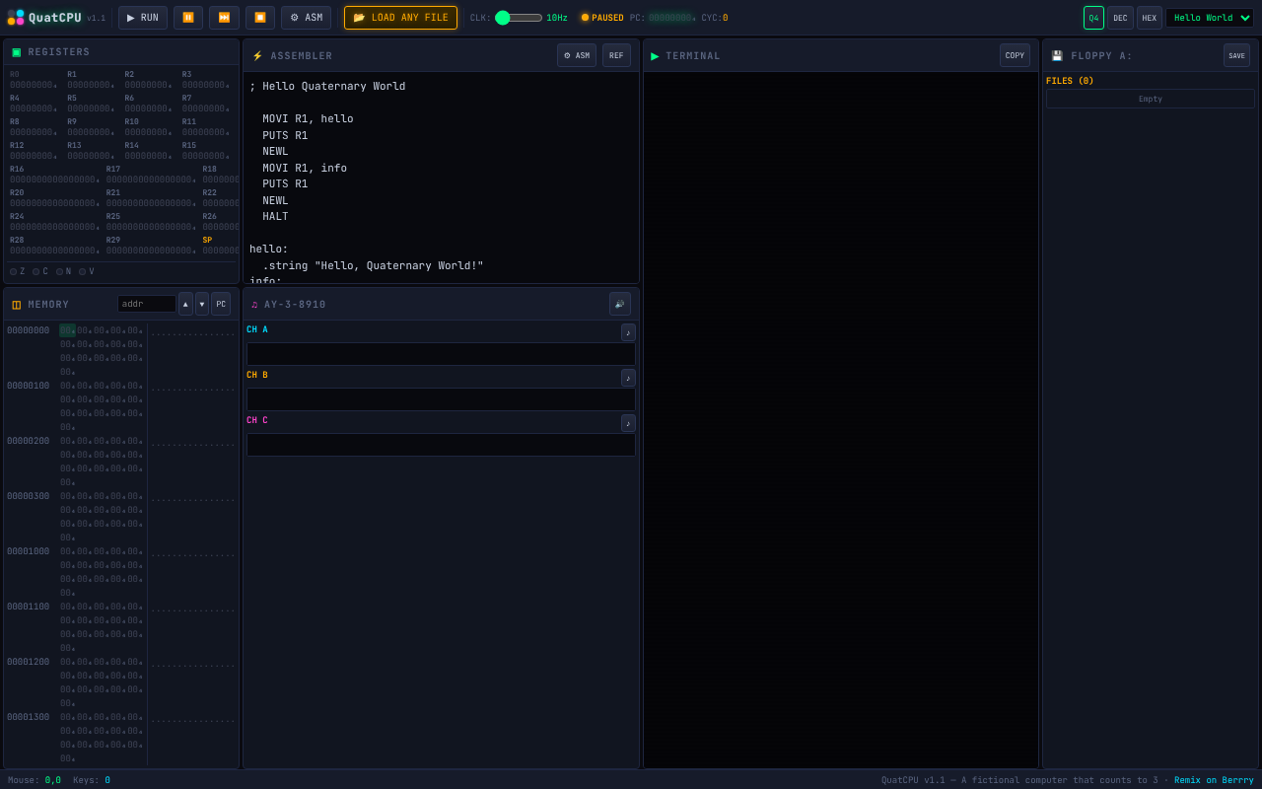This screenshot has height=789, width=1262.
Task: Click the "MOVI R1, hello" code line
Action: (308, 119)
